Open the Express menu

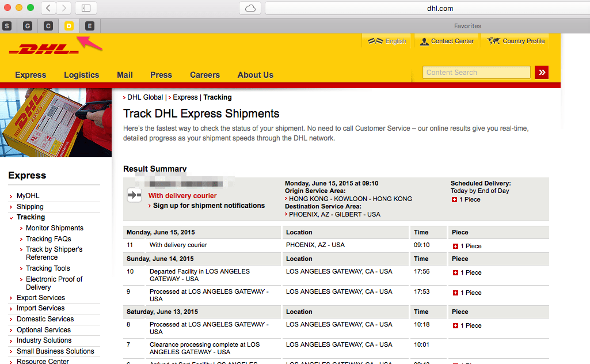(31, 75)
